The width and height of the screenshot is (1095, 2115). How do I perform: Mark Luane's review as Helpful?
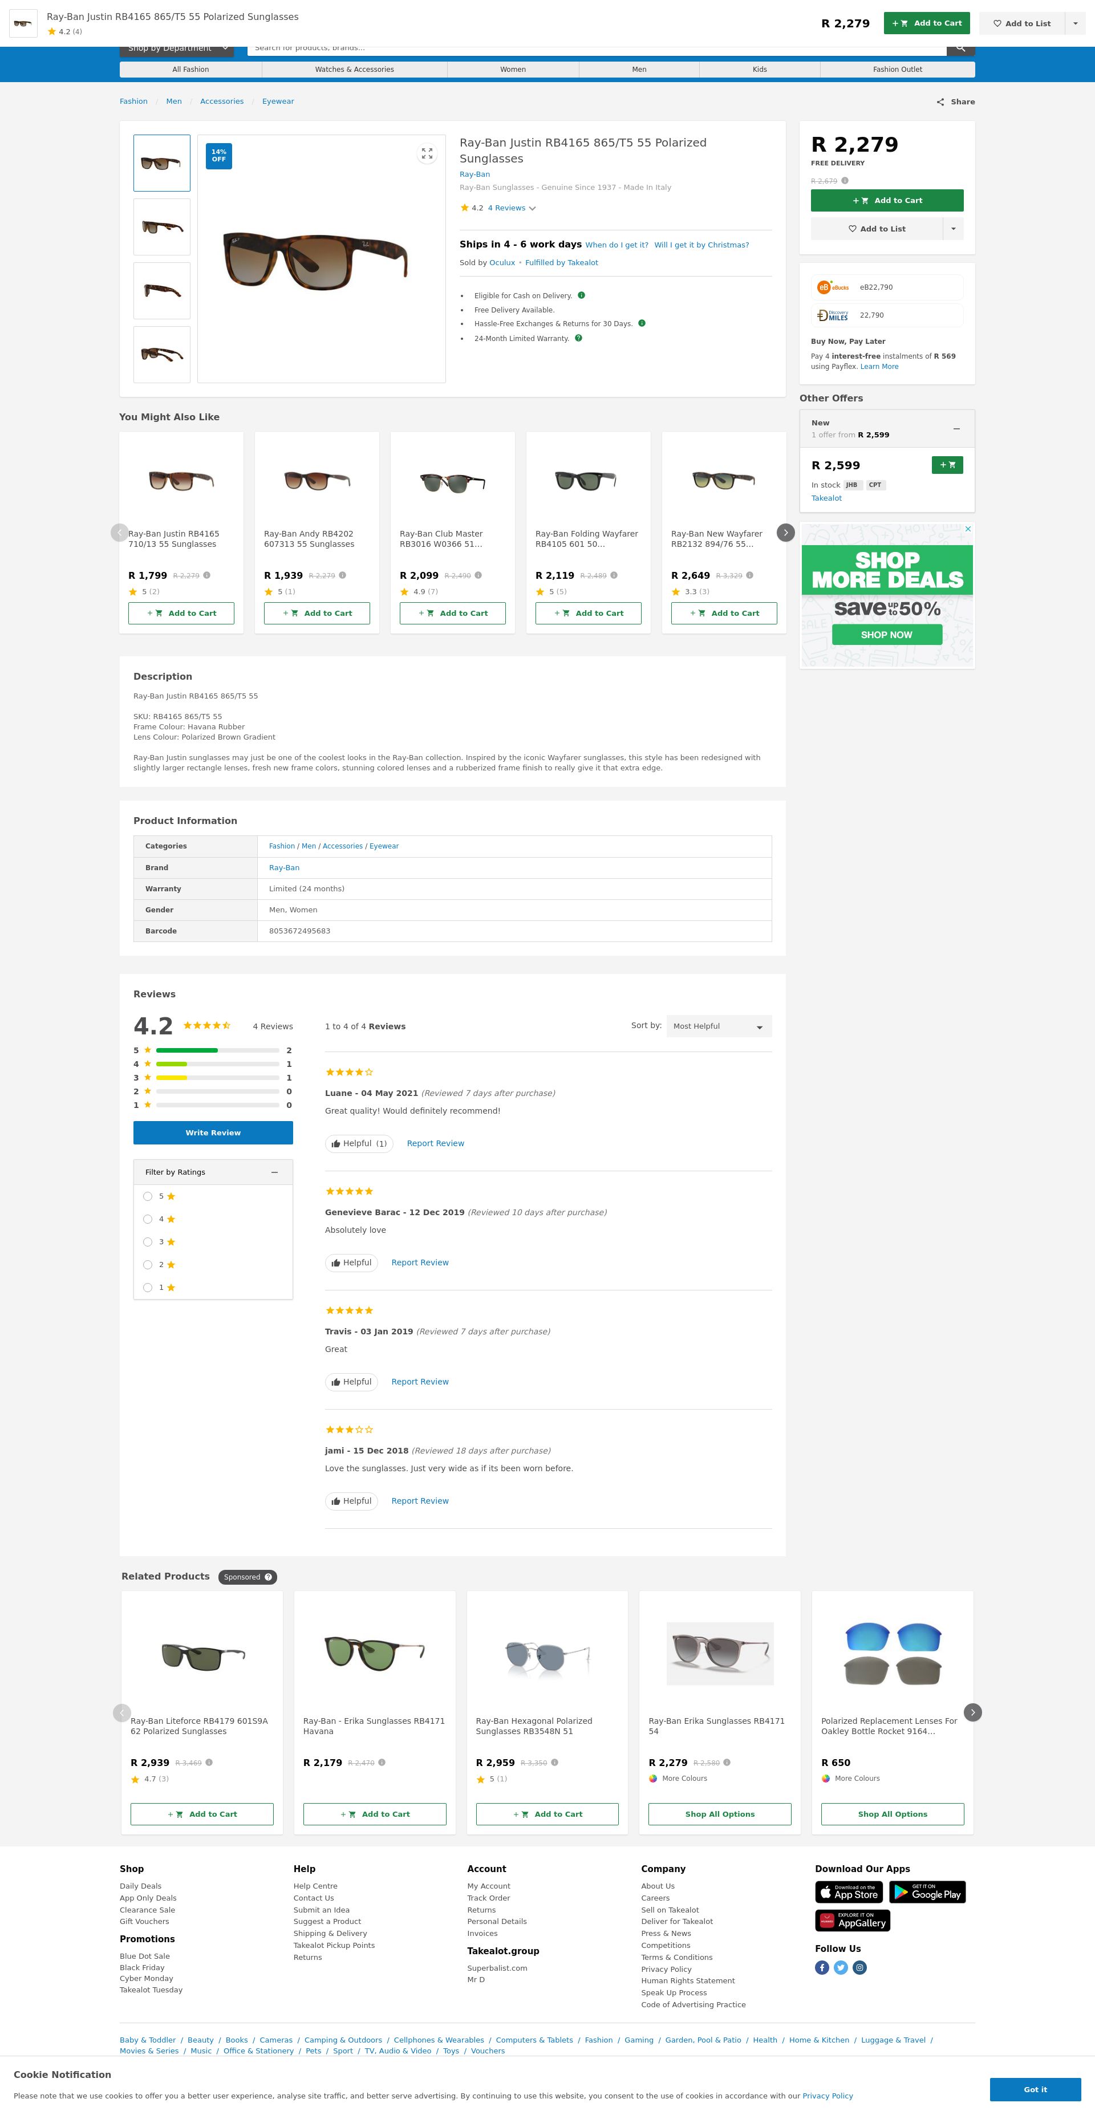(359, 1144)
